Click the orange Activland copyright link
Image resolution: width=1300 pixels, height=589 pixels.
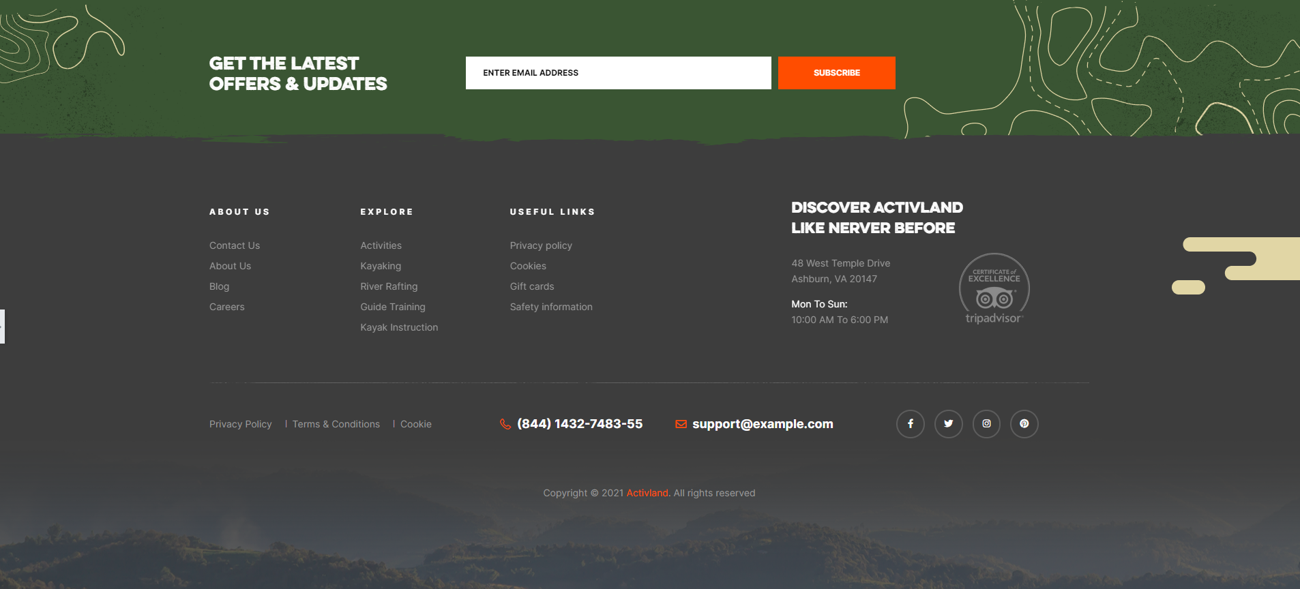pyautogui.click(x=647, y=493)
